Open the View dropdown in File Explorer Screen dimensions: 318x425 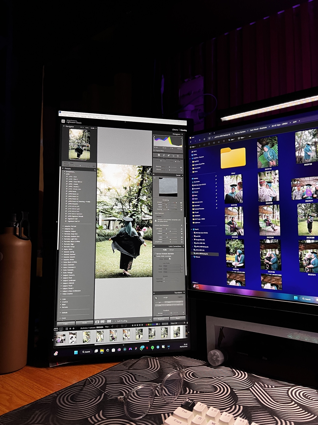241,138
